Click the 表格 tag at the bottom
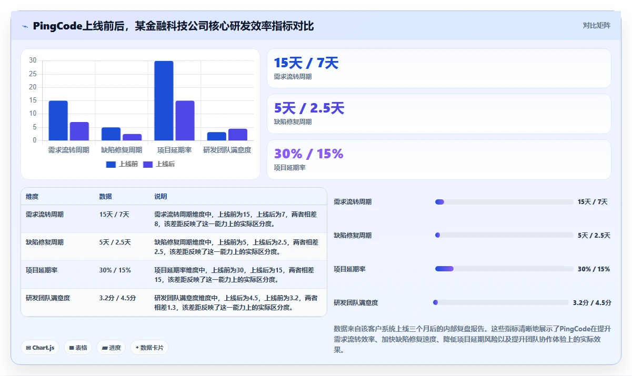The width and height of the screenshot is (632, 376). 78,348
